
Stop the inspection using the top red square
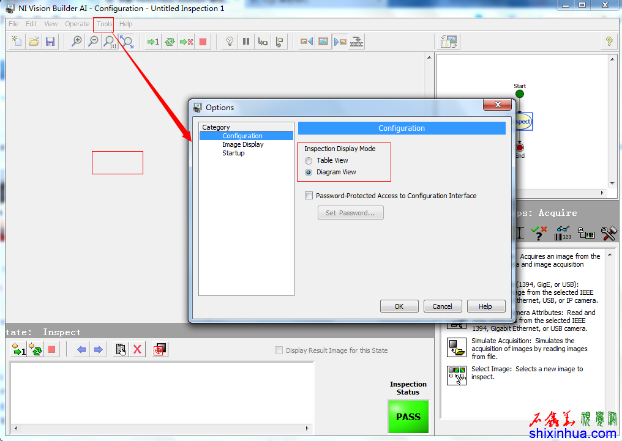click(x=203, y=41)
